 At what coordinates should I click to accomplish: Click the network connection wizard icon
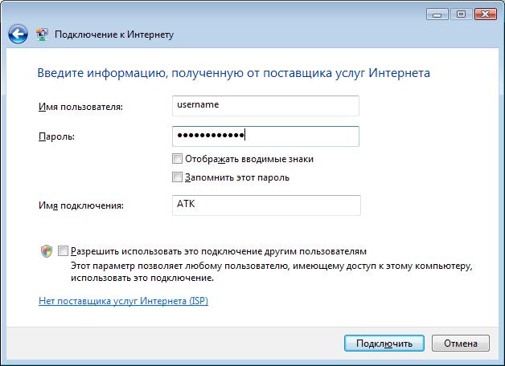(x=42, y=34)
